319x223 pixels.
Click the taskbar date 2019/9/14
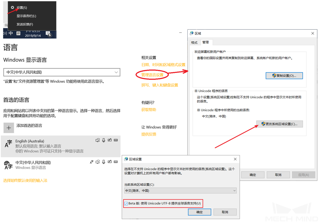(33, 36)
